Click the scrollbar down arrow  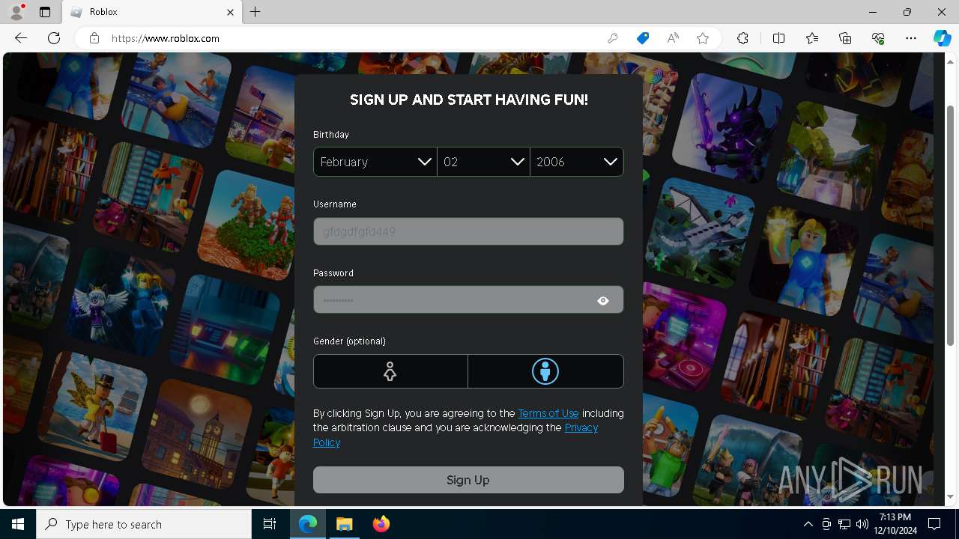pos(951,496)
